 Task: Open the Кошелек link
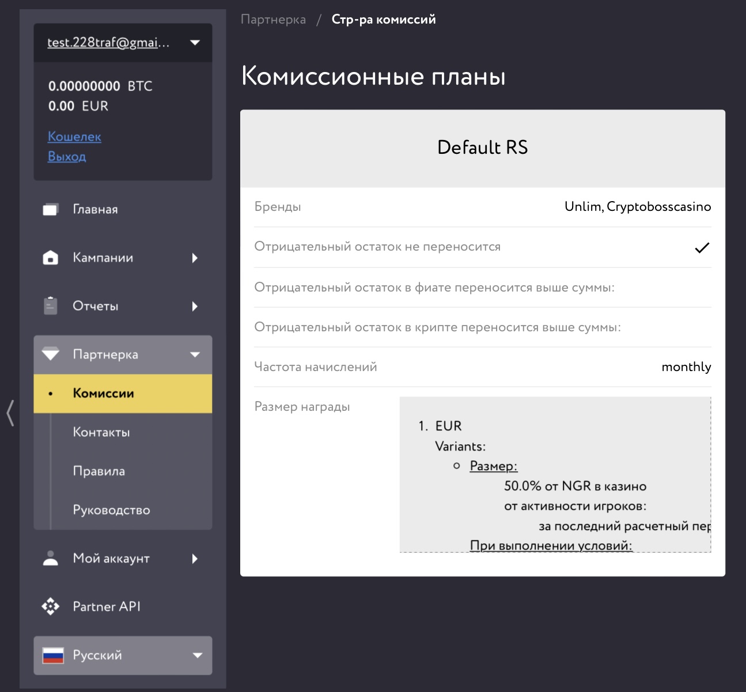point(74,137)
